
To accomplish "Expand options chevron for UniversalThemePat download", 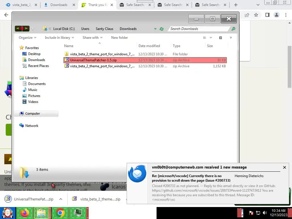I will [x=61, y=199].
